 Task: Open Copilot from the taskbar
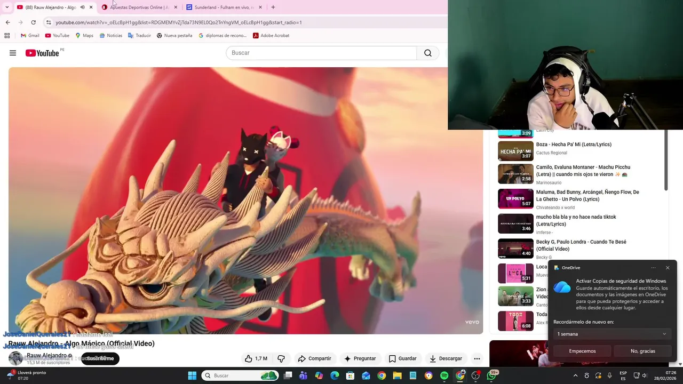(x=319, y=375)
